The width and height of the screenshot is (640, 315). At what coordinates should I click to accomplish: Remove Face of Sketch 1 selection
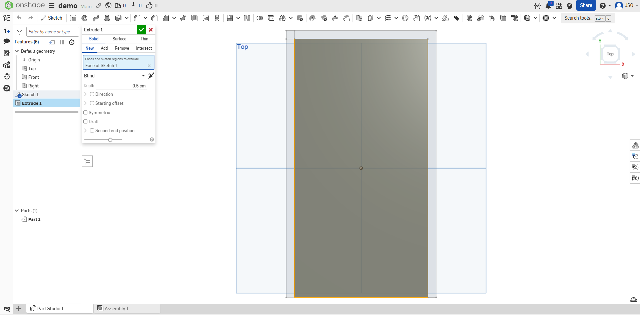[x=149, y=66]
